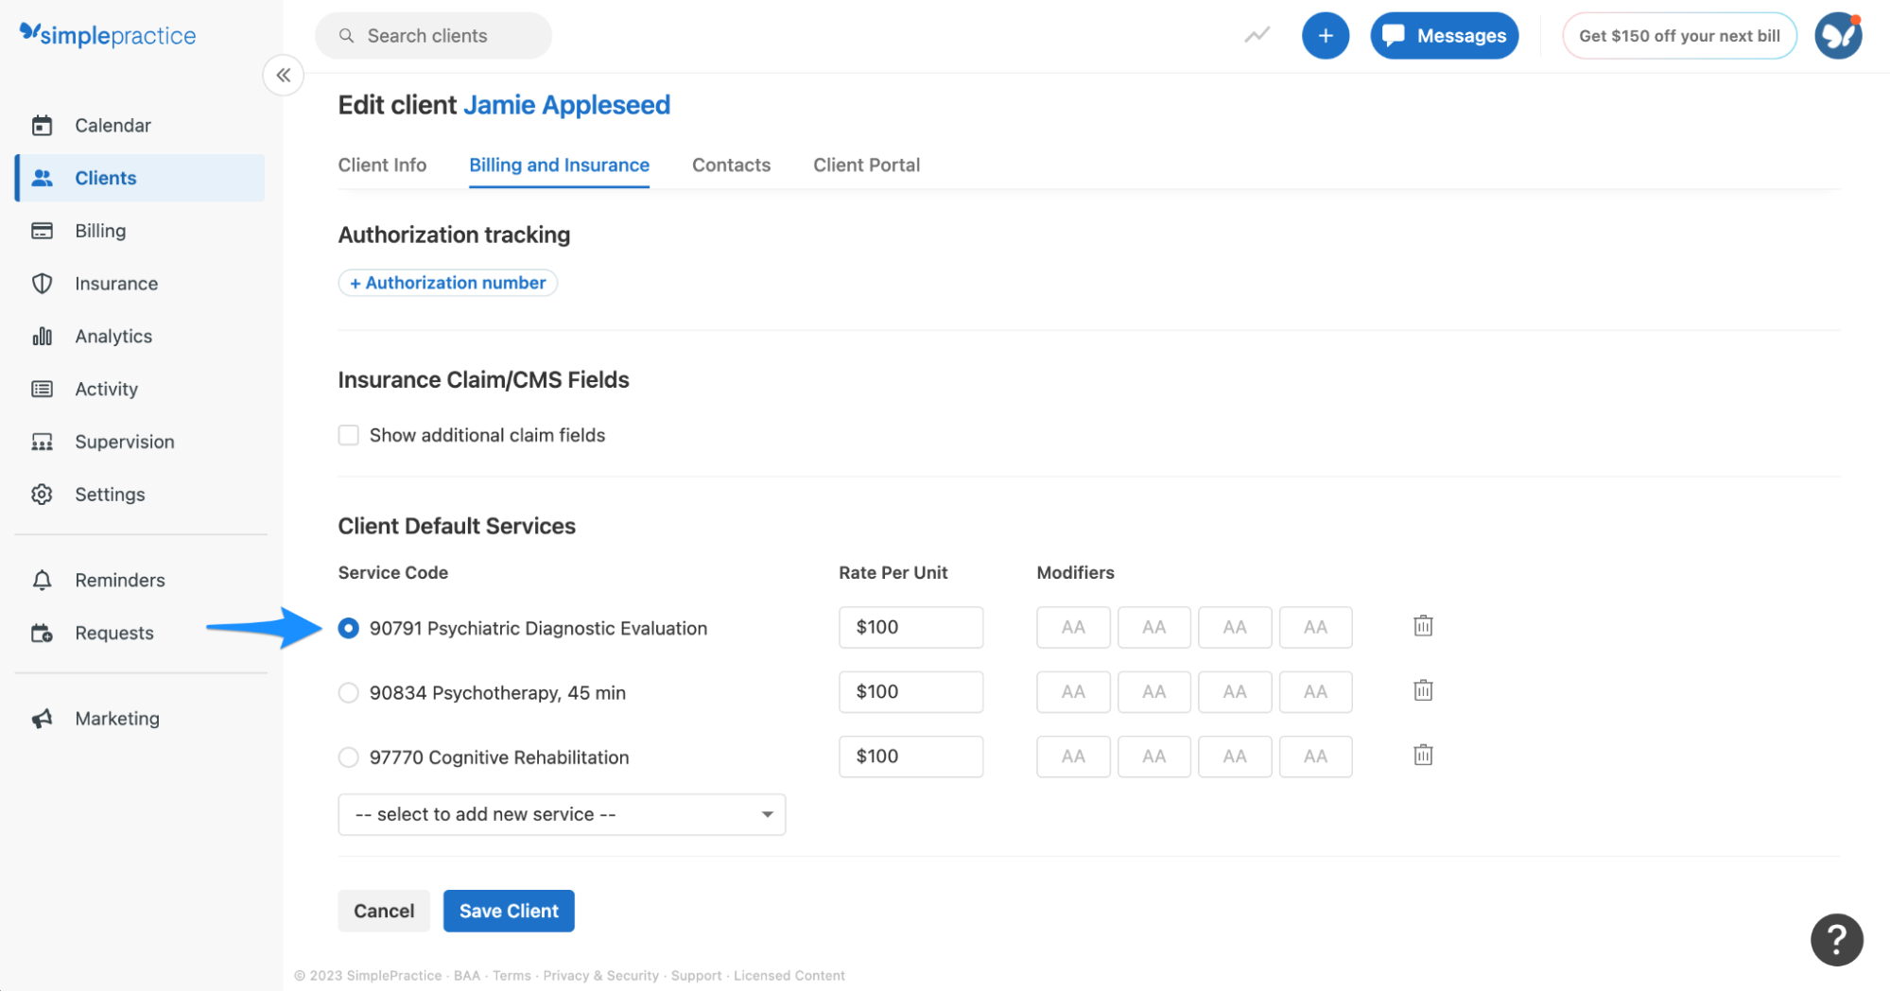The width and height of the screenshot is (1890, 992).
Task: Click the Billing card icon
Action: (x=42, y=231)
